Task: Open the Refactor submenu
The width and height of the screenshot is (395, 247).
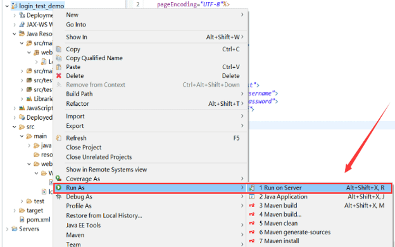Action: coord(151,104)
